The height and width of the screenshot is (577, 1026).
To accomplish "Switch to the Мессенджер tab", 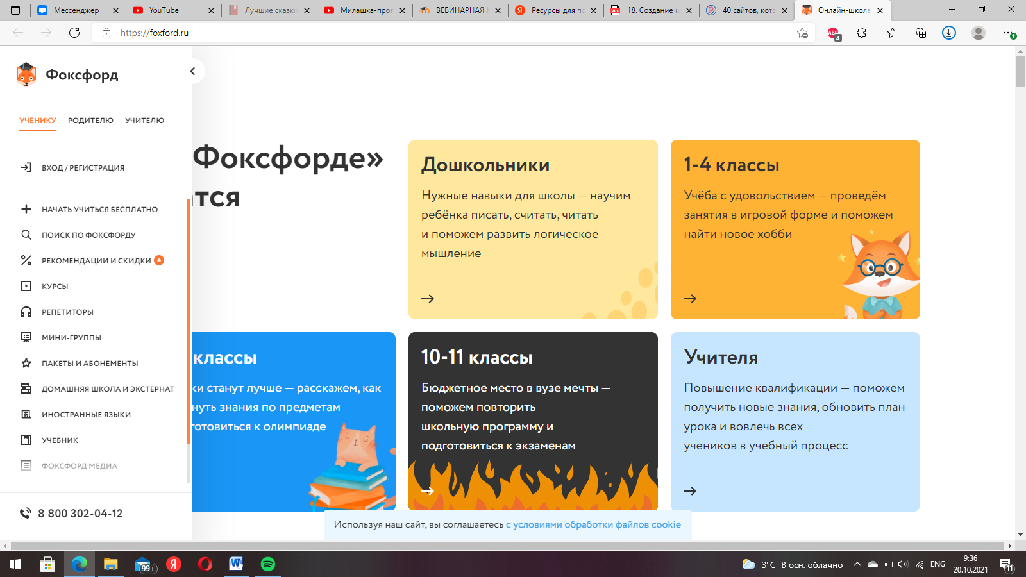I will tap(77, 10).
